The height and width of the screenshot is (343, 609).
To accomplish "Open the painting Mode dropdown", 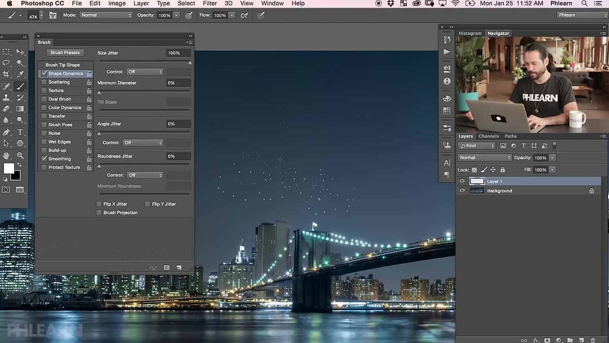I will [106, 15].
